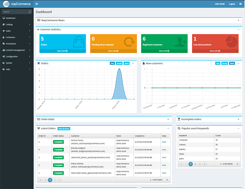Go to next page in Latest Orders pager
This screenshot has width=245, height=189.
[x=55, y=180]
